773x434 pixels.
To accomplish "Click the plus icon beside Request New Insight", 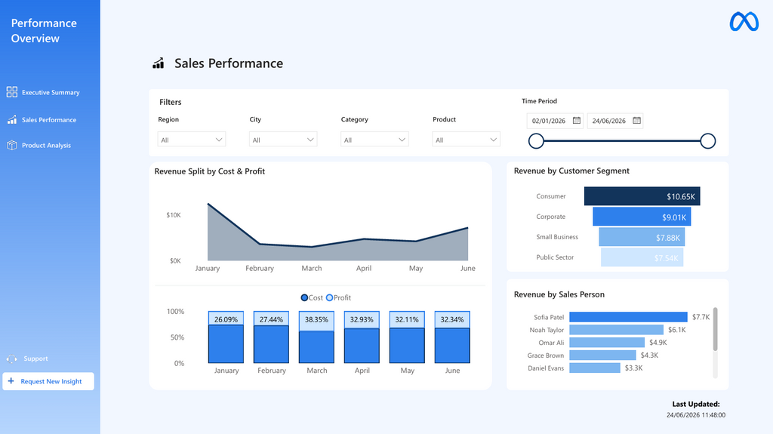I will pos(11,381).
